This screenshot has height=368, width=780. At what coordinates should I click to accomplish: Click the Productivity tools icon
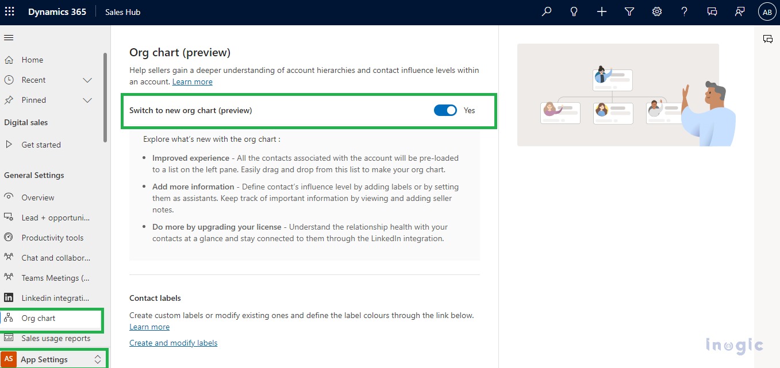tap(9, 238)
